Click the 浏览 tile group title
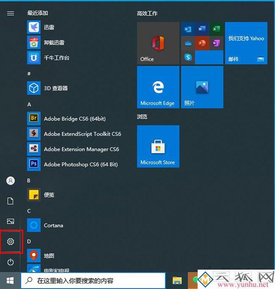Viewport: 275px width, 289px height. coord(142,117)
